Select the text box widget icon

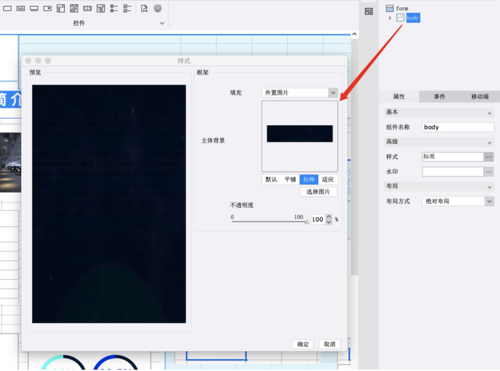pos(7,9)
